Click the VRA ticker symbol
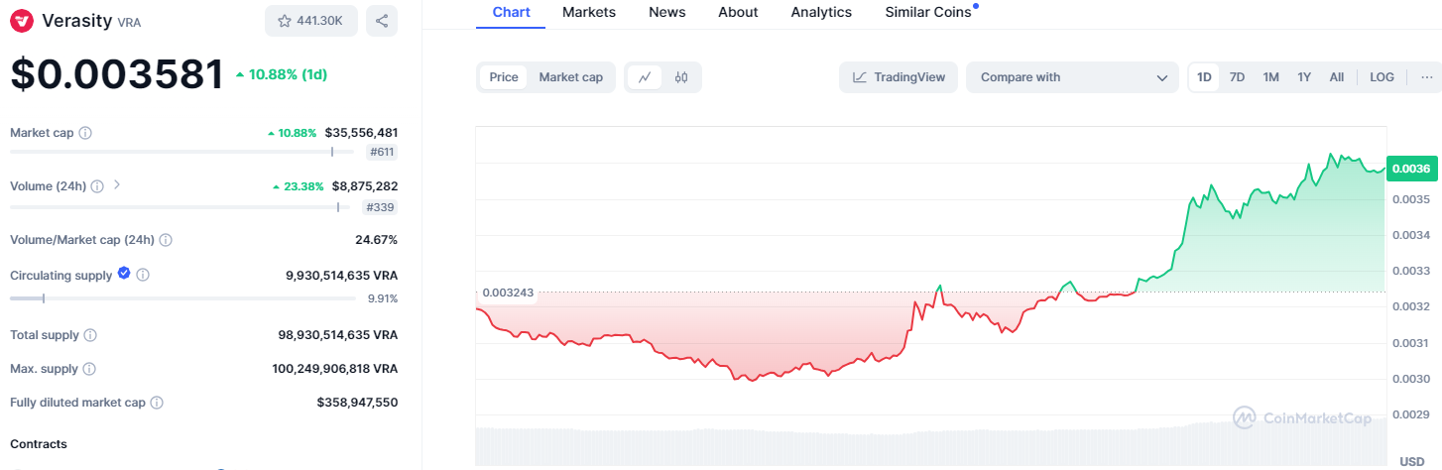Viewport: 1442px width, 470px height. click(129, 22)
